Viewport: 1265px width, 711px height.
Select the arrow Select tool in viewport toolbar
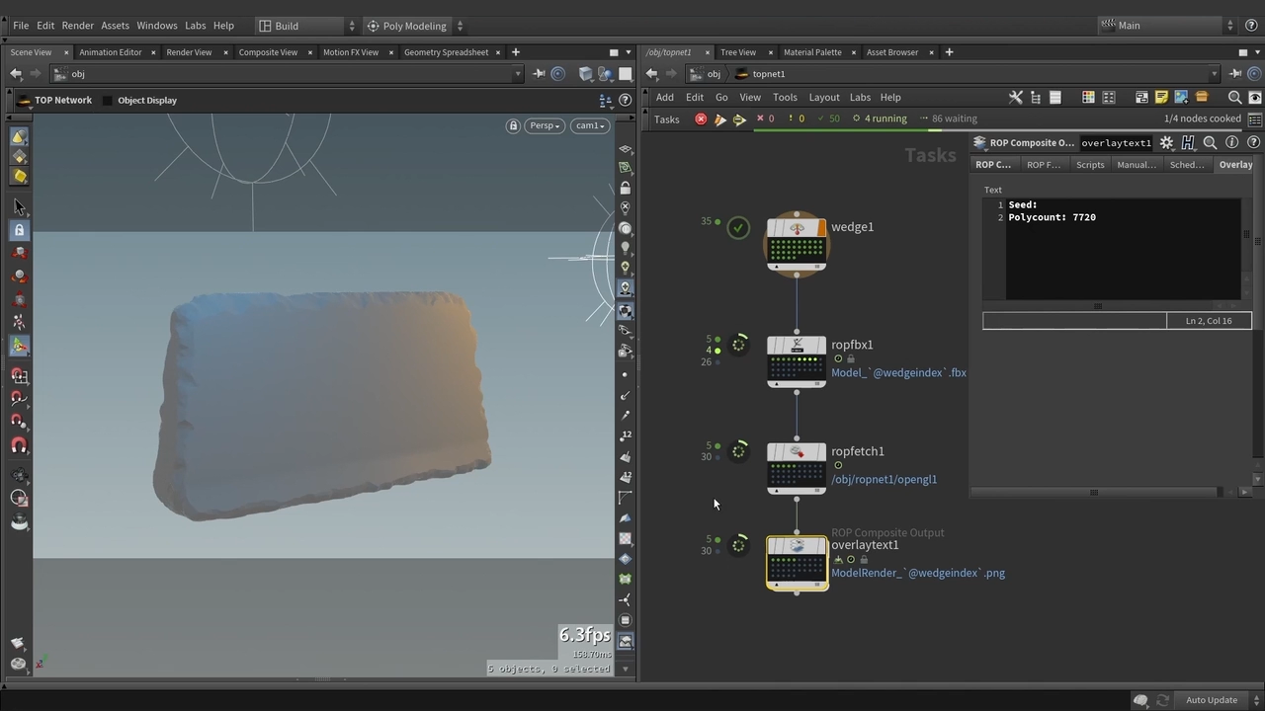pos(19,207)
